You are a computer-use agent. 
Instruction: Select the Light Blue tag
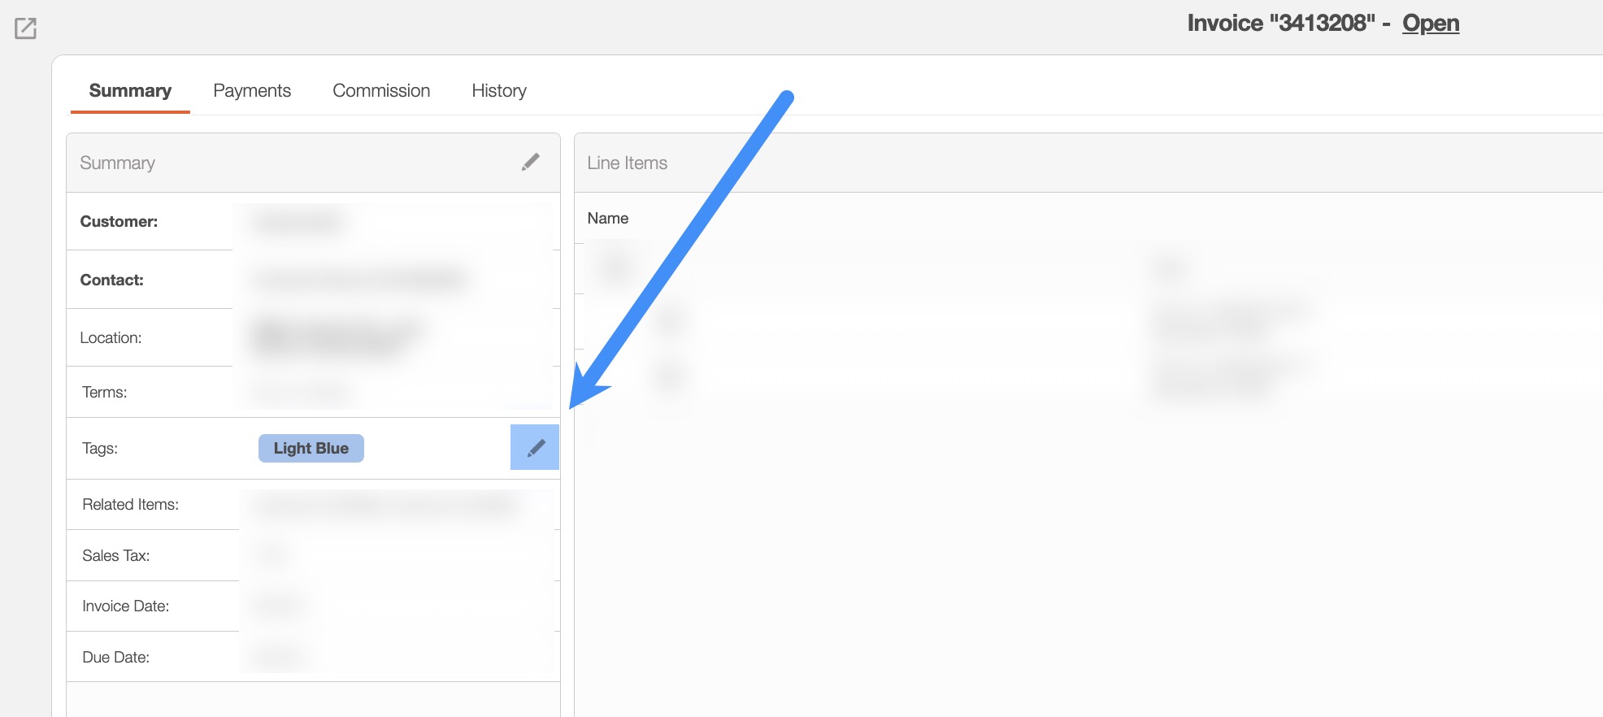click(x=311, y=448)
